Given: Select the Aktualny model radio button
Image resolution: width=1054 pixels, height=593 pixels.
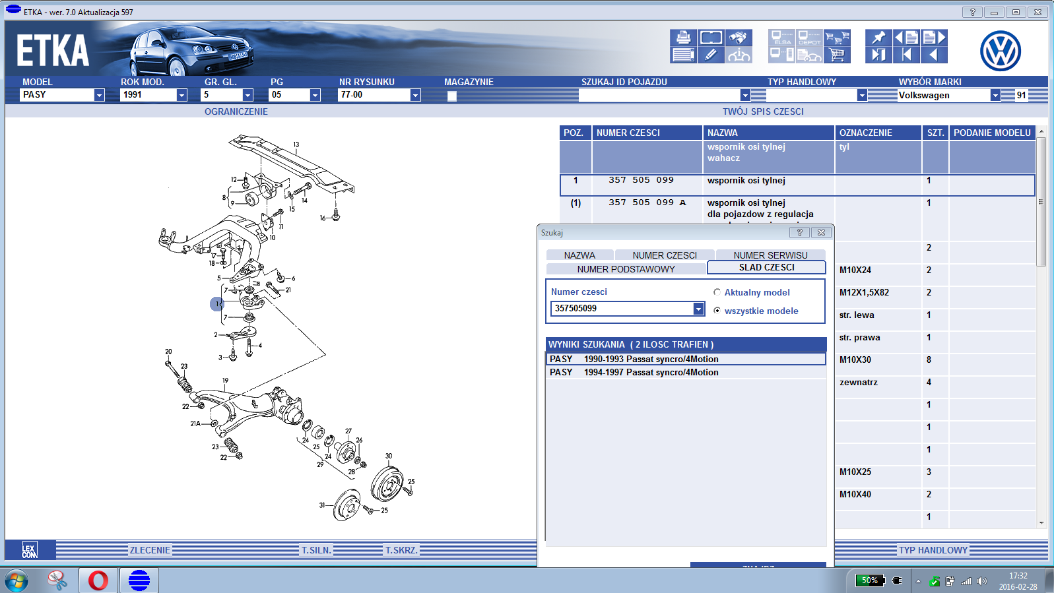Looking at the screenshot, I should [717, 292].
